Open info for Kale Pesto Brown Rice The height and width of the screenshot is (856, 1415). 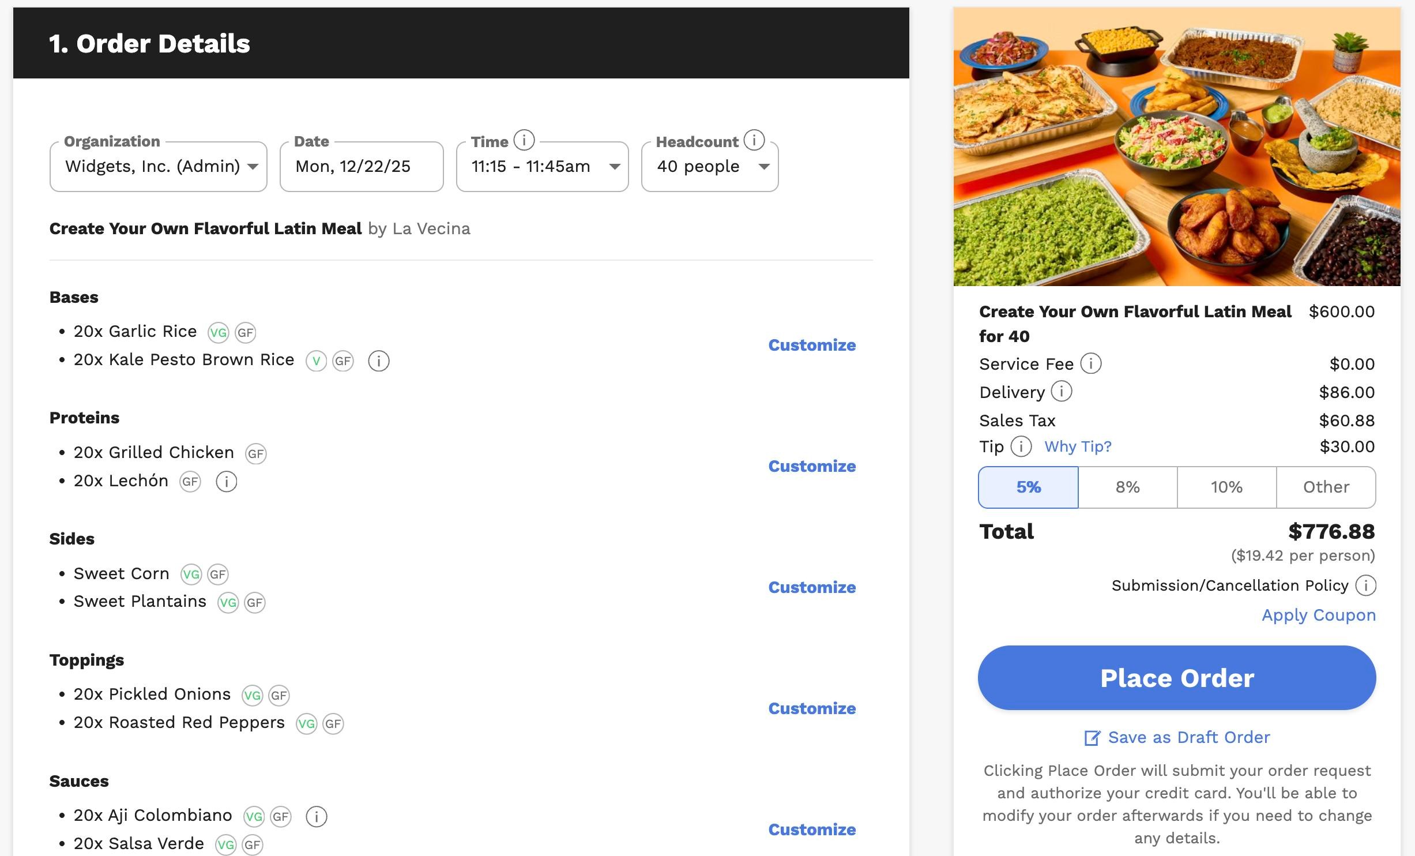tap(378, 361)
